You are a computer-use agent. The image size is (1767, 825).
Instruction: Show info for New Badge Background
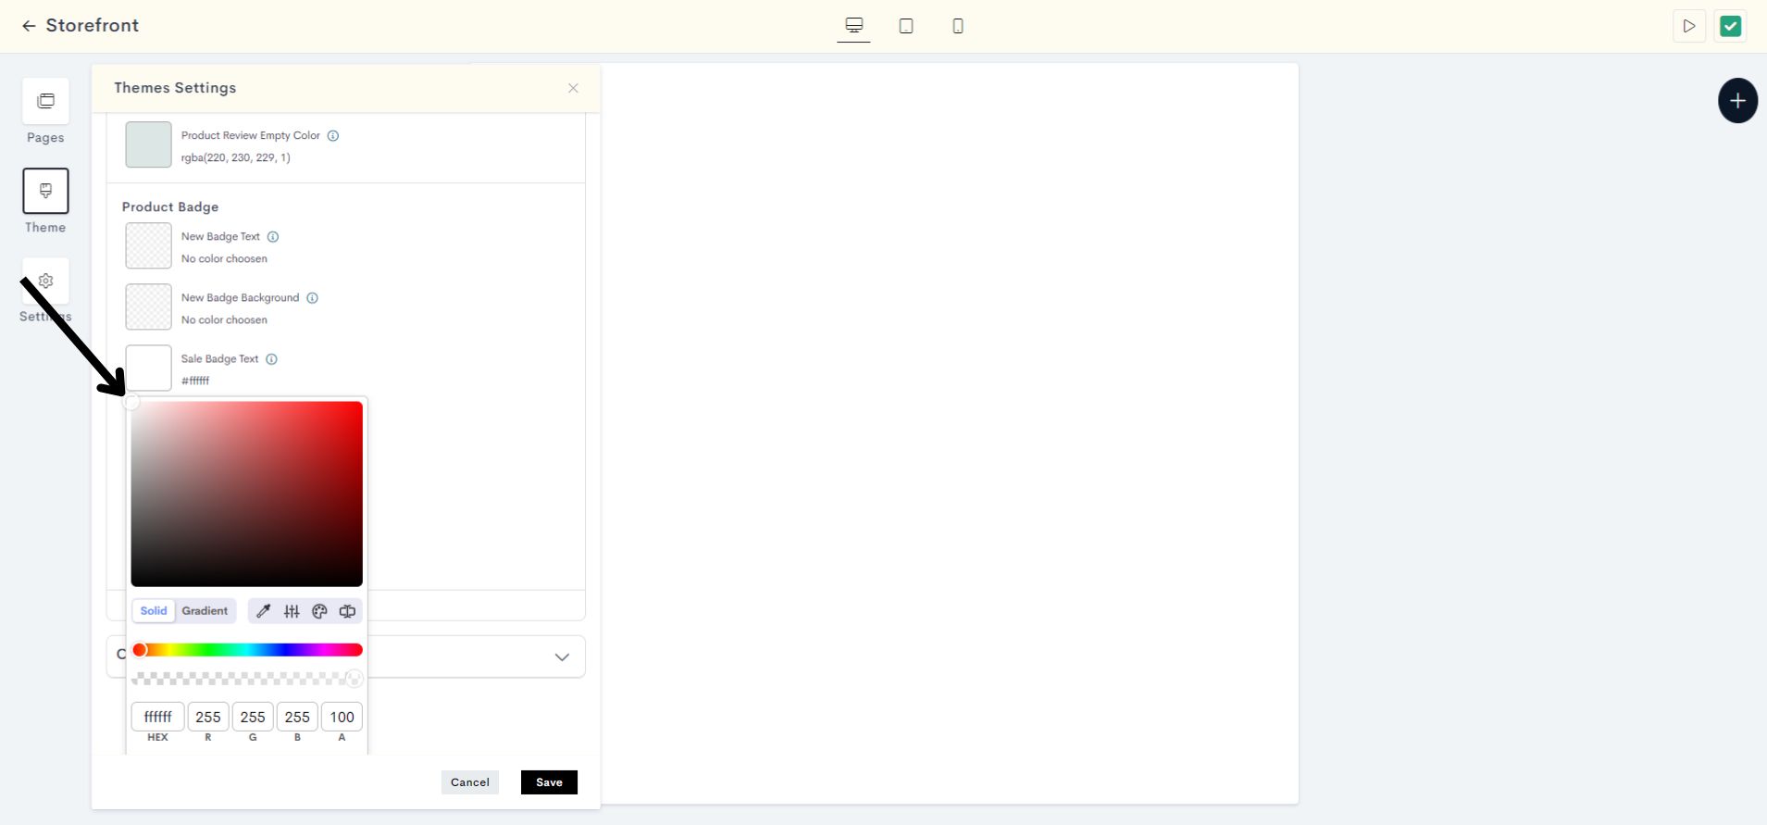point(312,298)
